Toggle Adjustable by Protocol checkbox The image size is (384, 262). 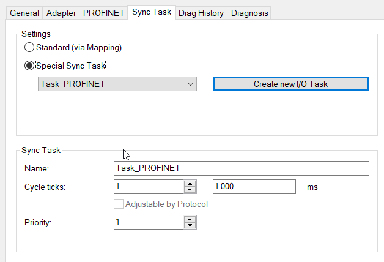pyautogui.click(x=119, y=204)
